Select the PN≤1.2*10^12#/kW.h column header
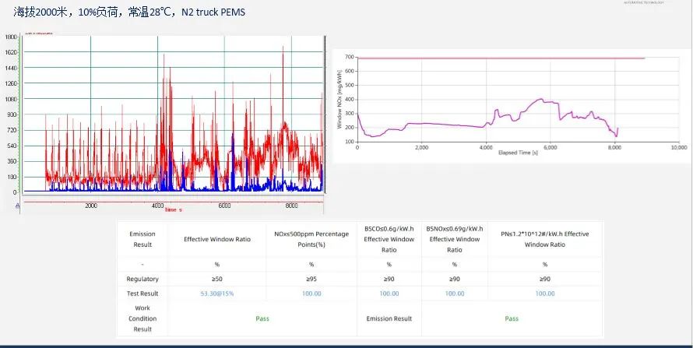The width and height of the screenshot is (693, 348). 545,238
